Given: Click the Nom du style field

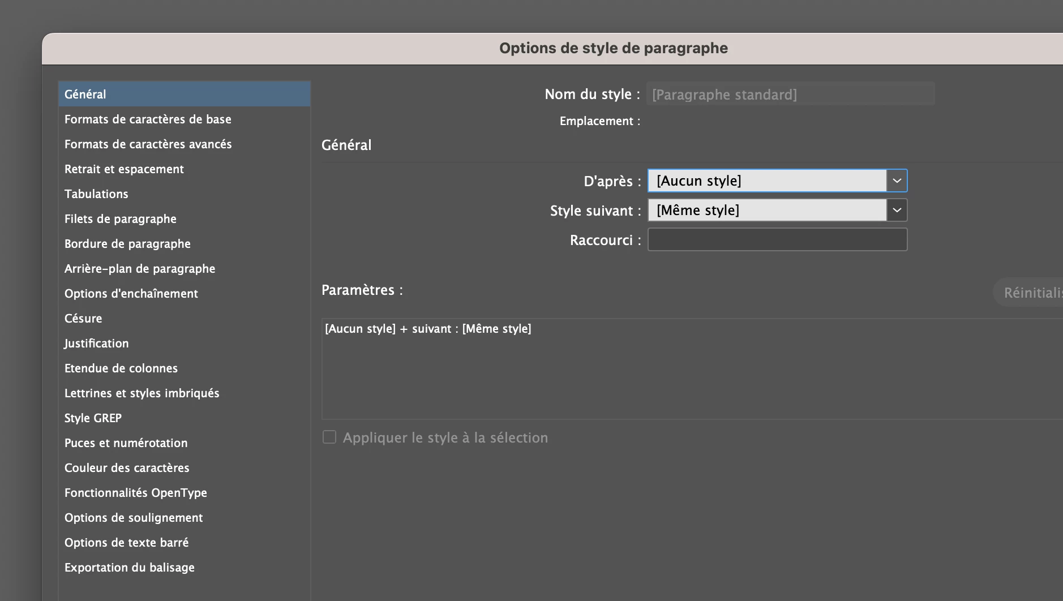Looking at the screenshot, I should coord(790,95).
